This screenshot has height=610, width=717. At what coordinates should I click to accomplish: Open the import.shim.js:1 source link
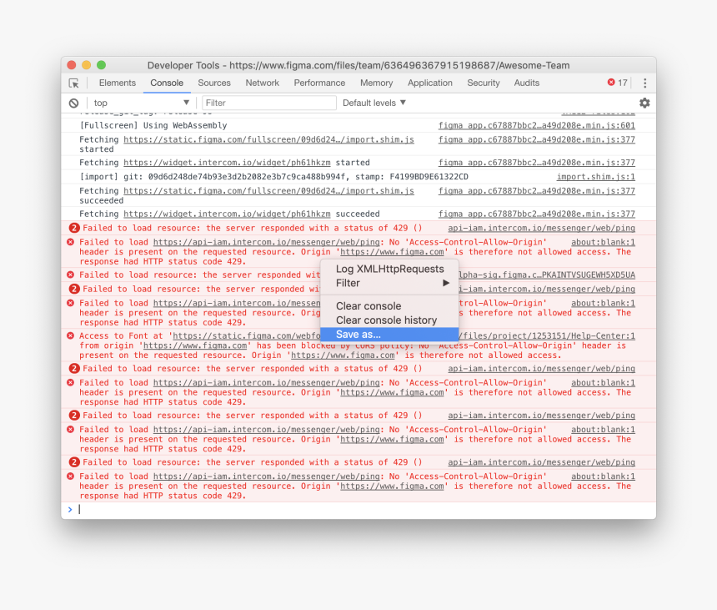click(595, 177)
